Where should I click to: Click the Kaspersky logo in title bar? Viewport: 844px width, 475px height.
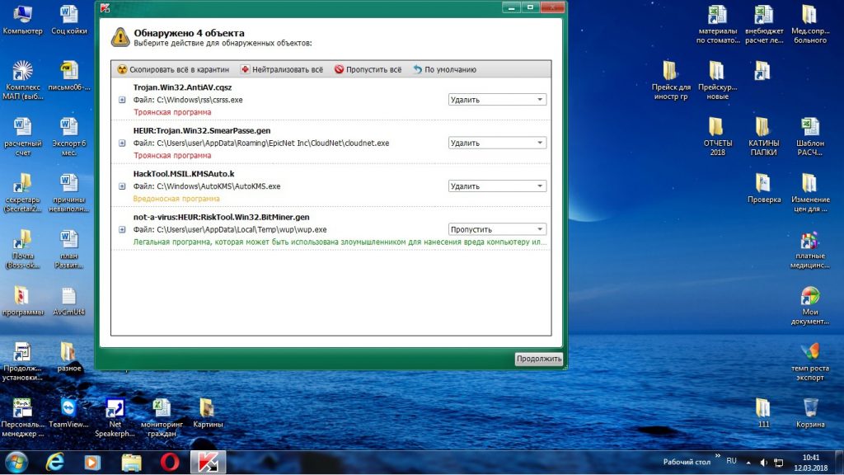tap(105, 7)
